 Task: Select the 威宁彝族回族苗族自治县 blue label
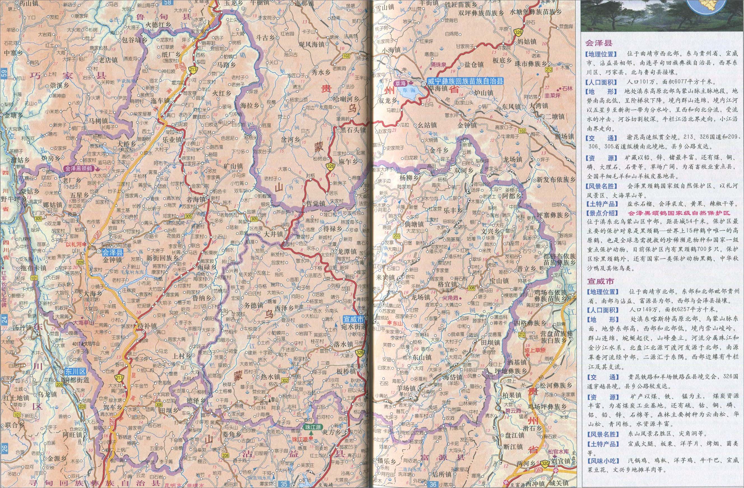click(x=466, y=81)
